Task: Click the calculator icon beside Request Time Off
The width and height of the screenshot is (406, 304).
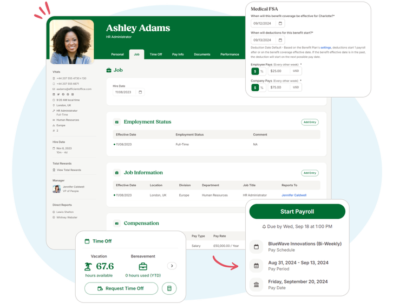Action: point(169,288)
